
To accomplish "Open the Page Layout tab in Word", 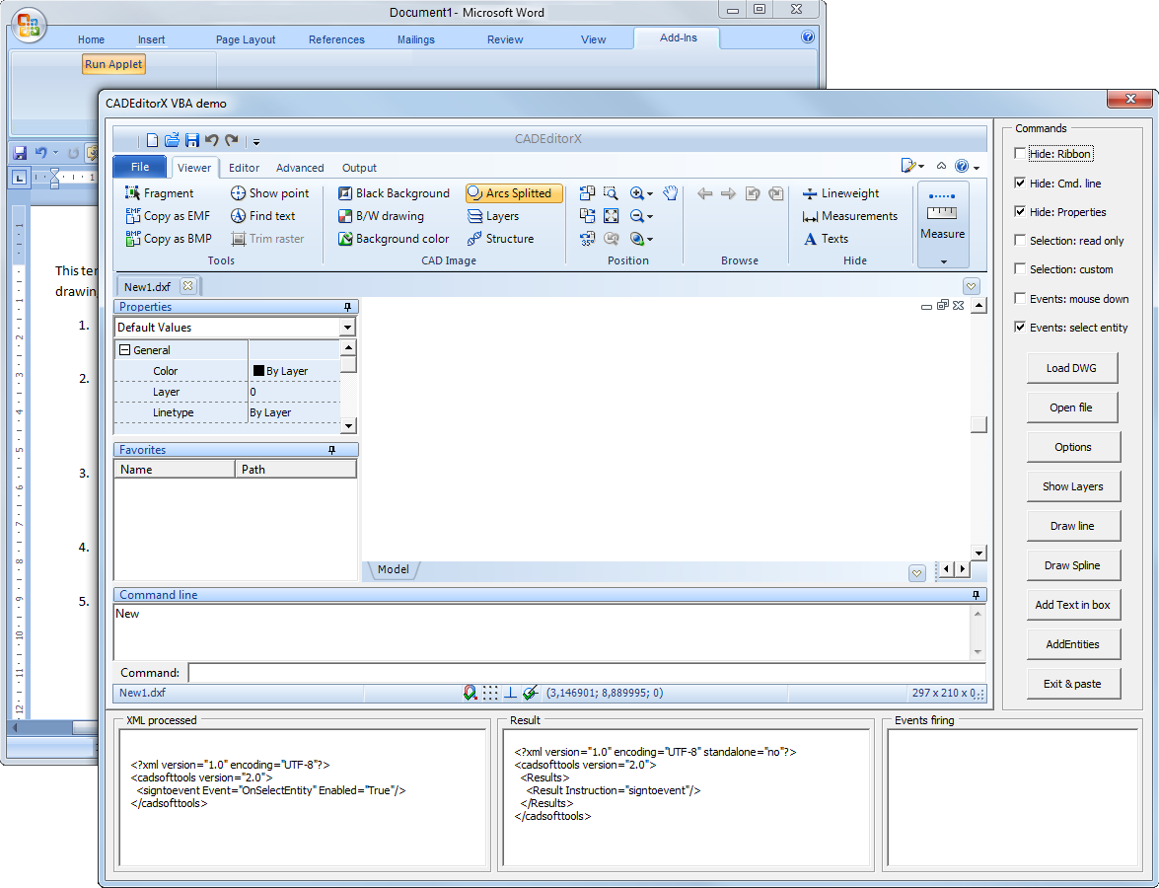I will pos(246,39).
